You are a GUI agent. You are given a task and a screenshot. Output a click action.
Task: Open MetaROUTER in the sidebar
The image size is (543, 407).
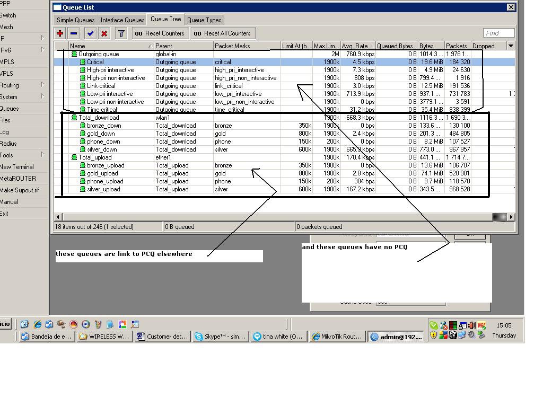23,179
